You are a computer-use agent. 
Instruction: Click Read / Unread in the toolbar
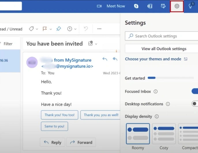coord(11,29)
